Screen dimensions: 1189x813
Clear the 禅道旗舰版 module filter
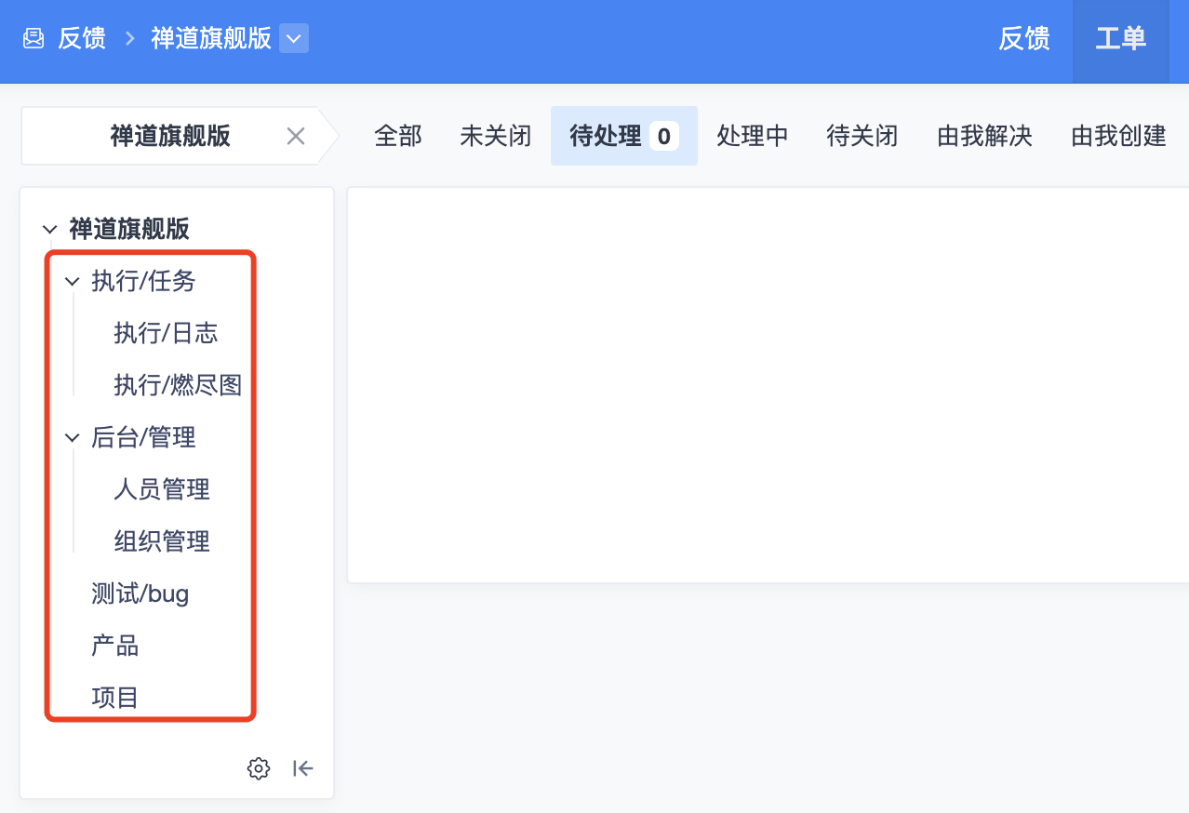(296, 137)
